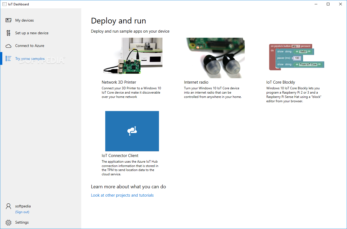Click the softpedia username text
Viewport: 347px width, 229px height.
point(23,206)
